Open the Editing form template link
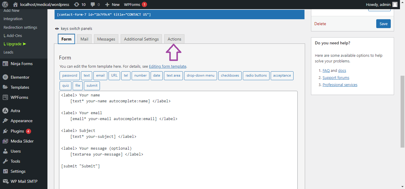 point(168,66)
